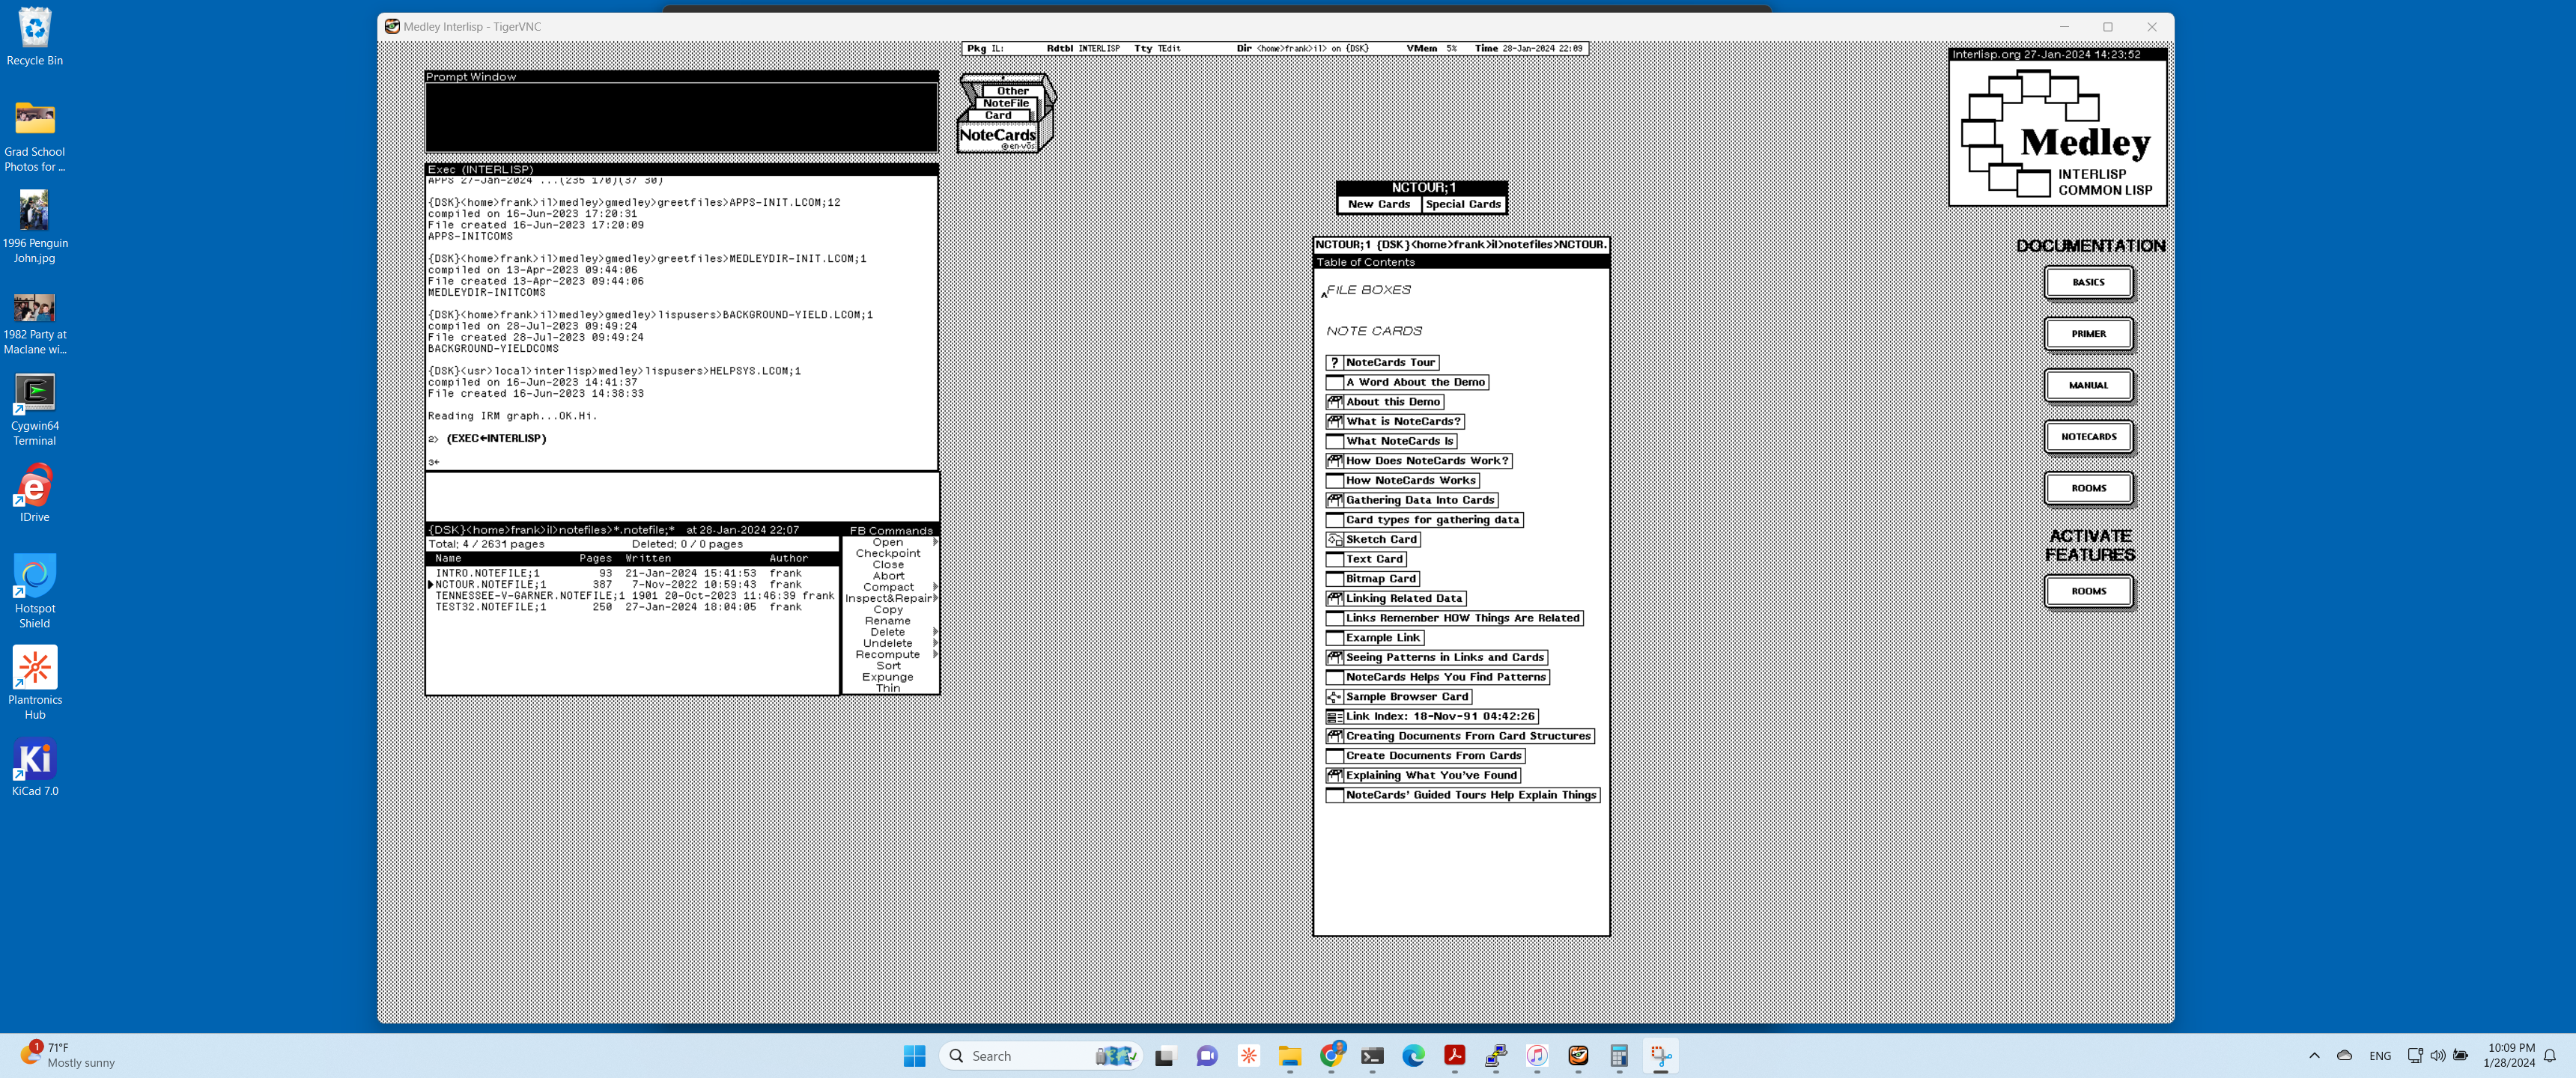Click the Gathering Data Into Cards tour icon

click(1334, 500)
